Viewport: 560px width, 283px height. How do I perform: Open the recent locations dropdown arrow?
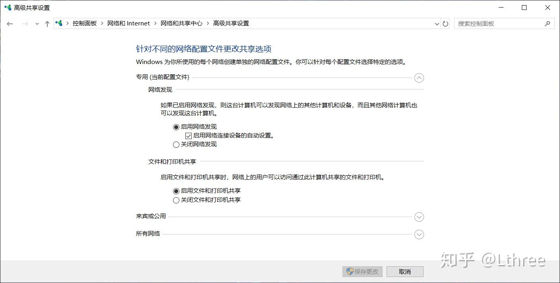37,24
